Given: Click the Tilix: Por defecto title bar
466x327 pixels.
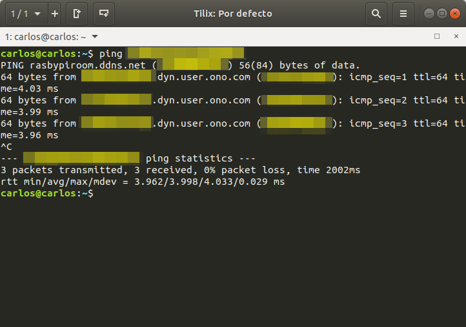Looking at the screenshot, I should [x=232, y=14].
